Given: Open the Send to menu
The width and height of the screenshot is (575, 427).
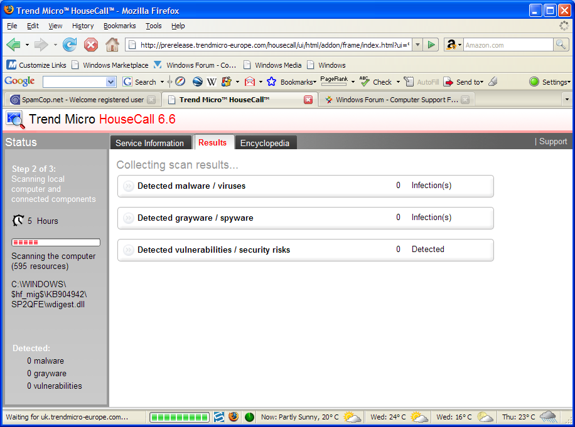Looking at the screenshot, I should pos(463,82).
